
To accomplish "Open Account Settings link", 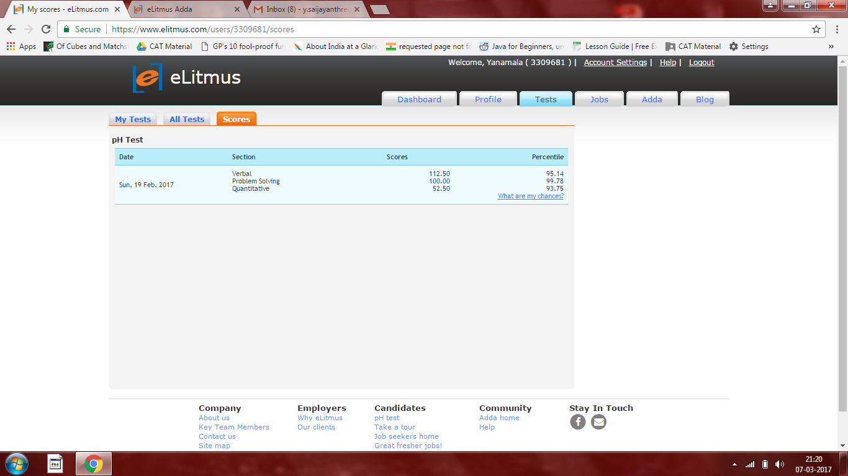I will (615, 63).
